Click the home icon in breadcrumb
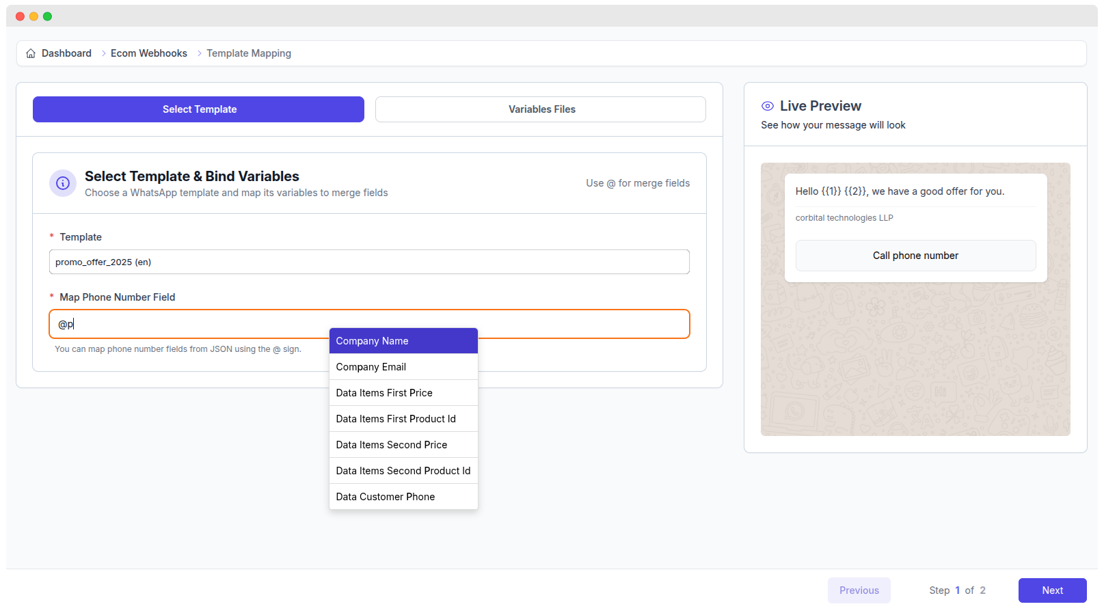Image resolution: width=1104 pixels, height=613 pixels. (x=31, y=53)
